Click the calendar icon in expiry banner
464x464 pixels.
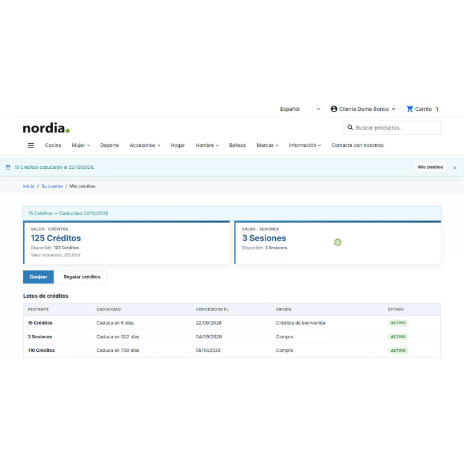[8, 167]
